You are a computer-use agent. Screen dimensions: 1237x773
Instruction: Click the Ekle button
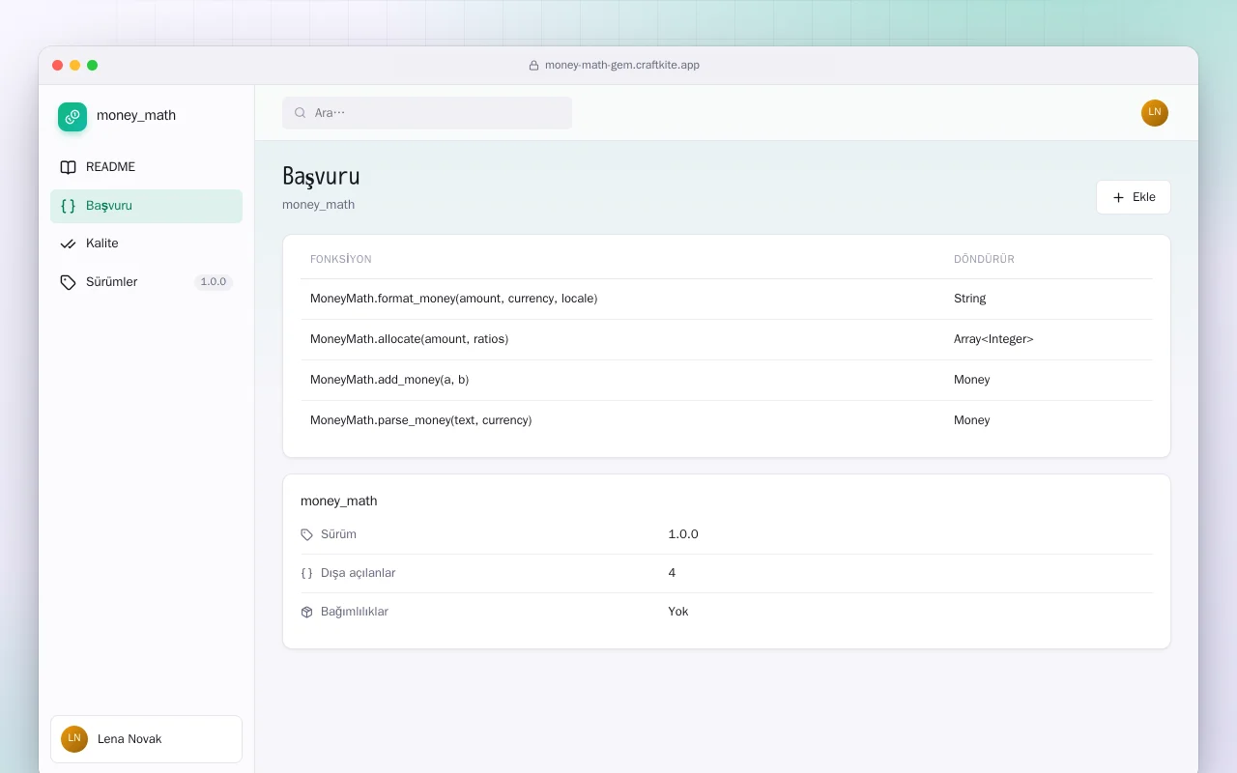pyautogui.click(x=1133, y=197)
